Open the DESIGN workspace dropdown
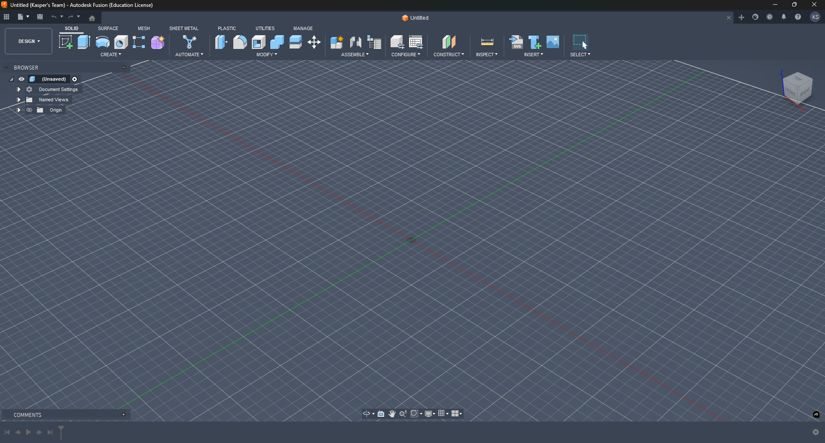This screenshot has width=825, height=443. pos(28,41)
